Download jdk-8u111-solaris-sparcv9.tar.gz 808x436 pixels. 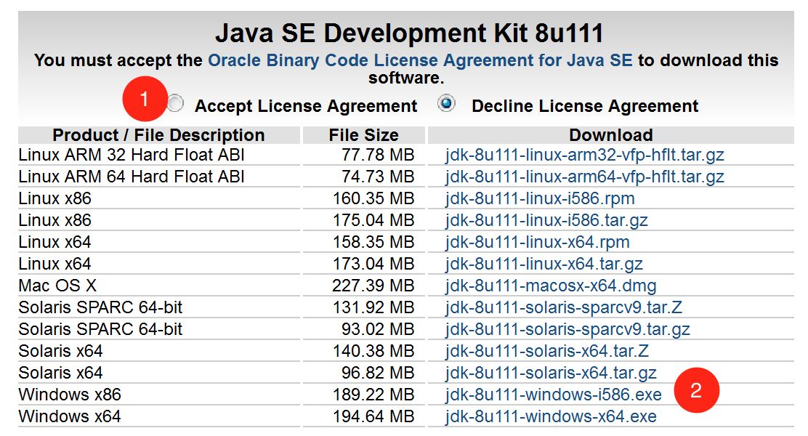point(568,328)
